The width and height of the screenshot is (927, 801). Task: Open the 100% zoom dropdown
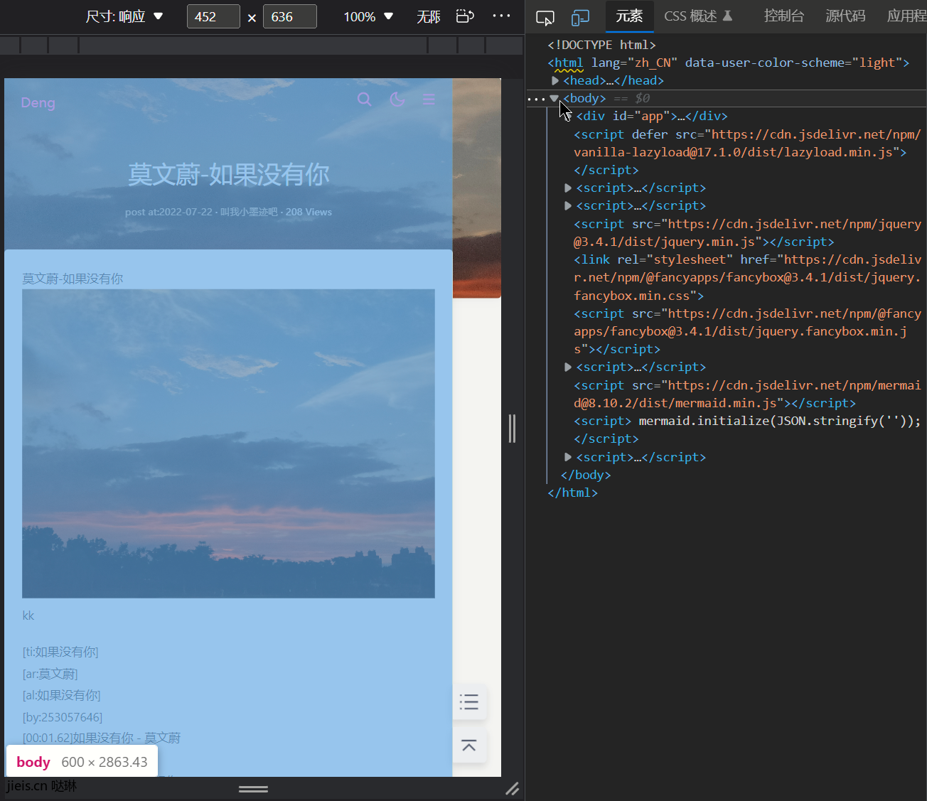368,16
